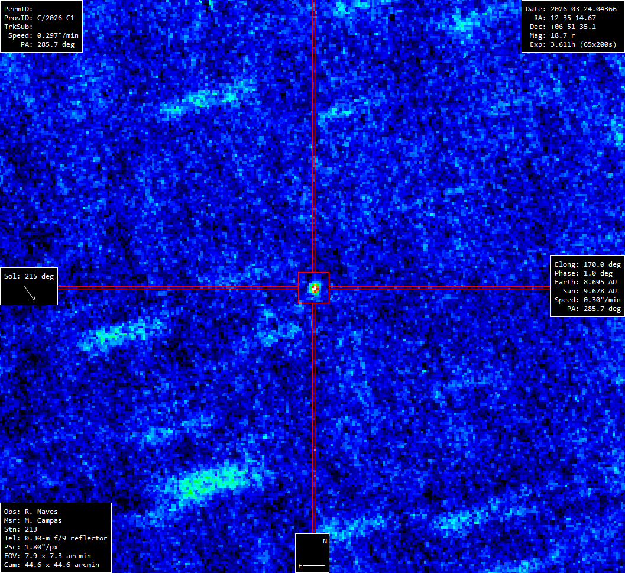Click the Exp 3.611h (65x200s) line
Viewport: 625px width, 573px height.
[x=572, y=44]
